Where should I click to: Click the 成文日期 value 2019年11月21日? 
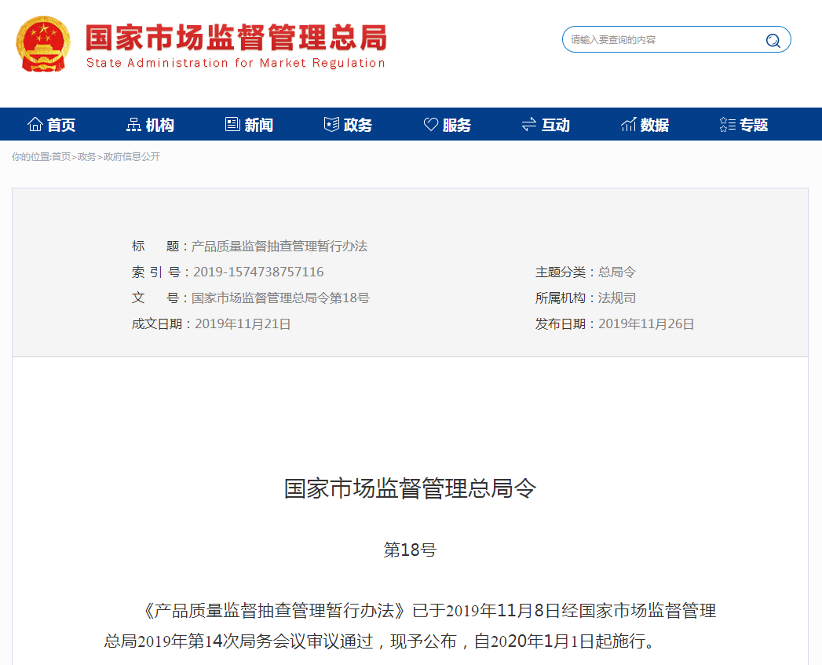pyautogui.click(x=243, y=323)
